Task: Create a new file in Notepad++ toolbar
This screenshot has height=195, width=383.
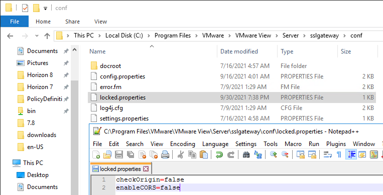Action: coord(96,154)
